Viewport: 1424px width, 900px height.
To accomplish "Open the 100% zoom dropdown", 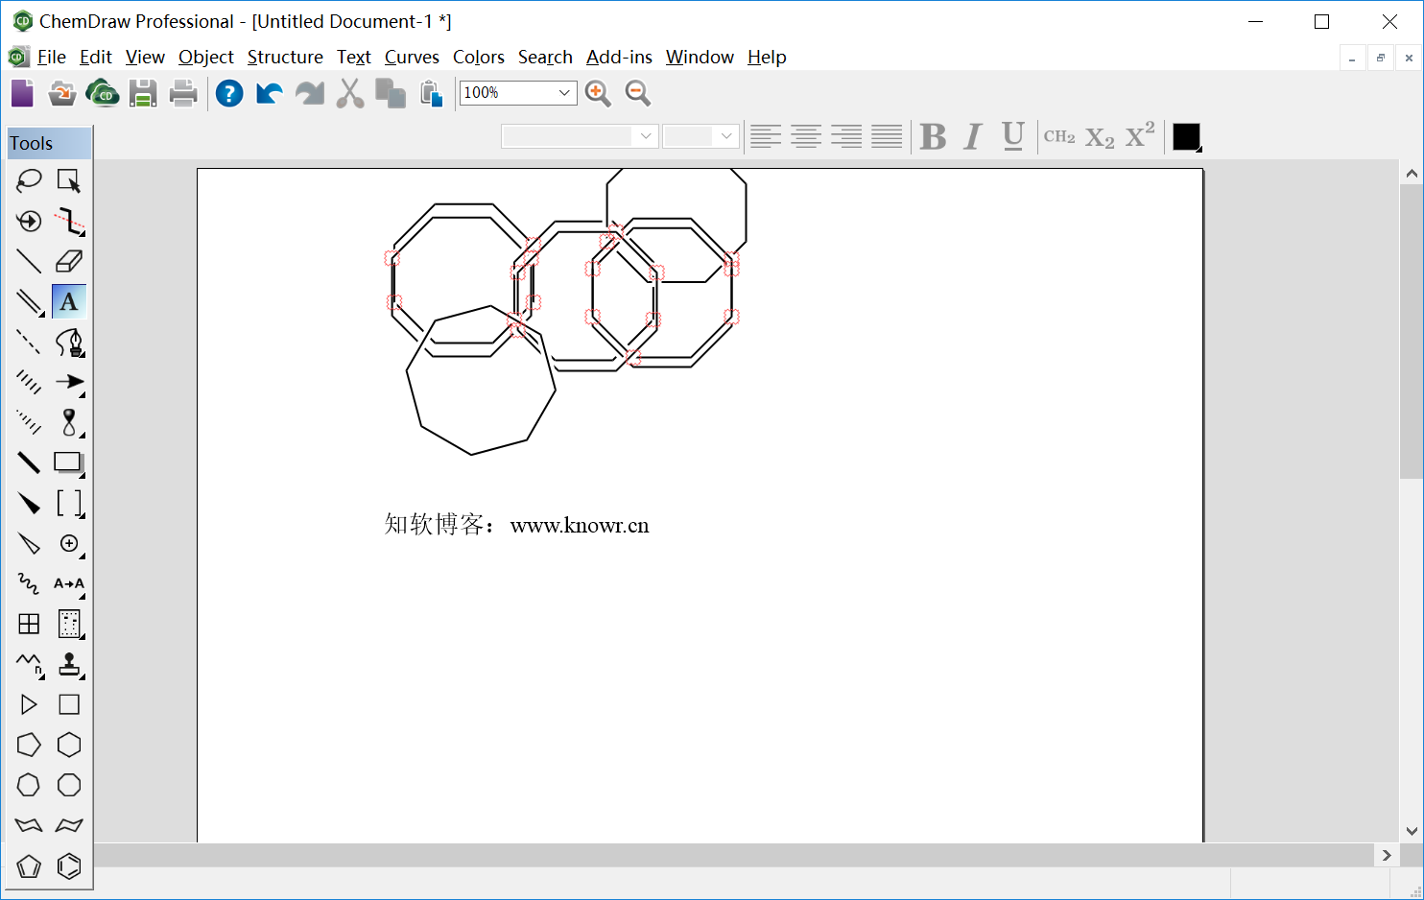I will coord(564,93).
